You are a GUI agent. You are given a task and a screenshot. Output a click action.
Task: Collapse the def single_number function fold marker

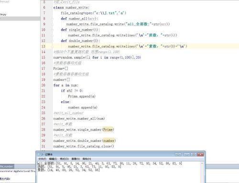pyautogui.click(x=52, y=30)
